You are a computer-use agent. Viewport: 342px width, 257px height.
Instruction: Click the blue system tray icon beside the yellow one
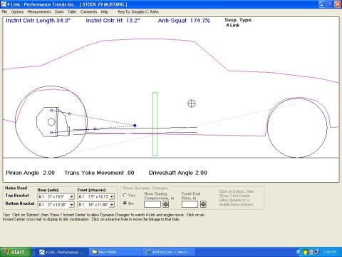tap(299, 252)
